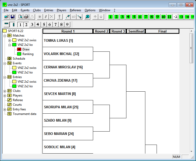This screenshot has width=196, height=161.
Task: Expand the VNZ 2x2 swiss matches node
Action: (x=9, y=40)
